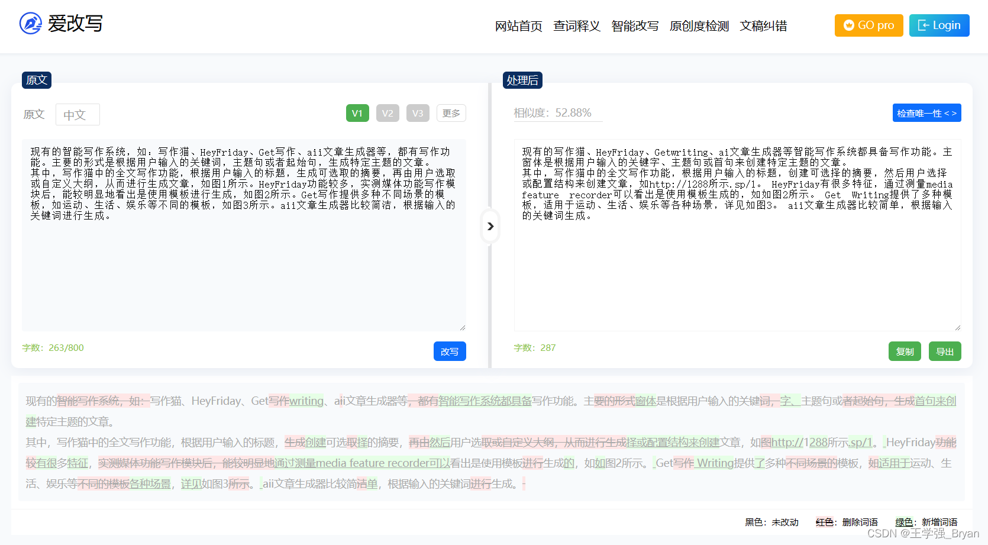Viewport: 988px width, 545px height.
Task: Click the GO pro crown icon
Action: 849,25
